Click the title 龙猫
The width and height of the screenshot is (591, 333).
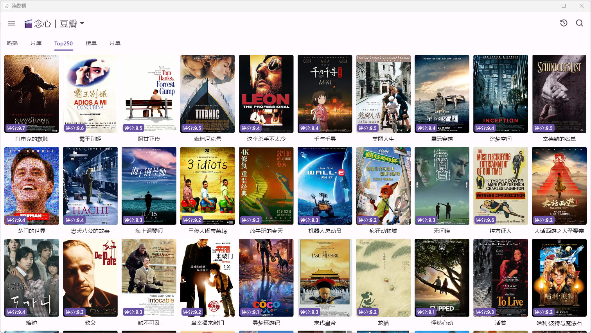(383, 323)
